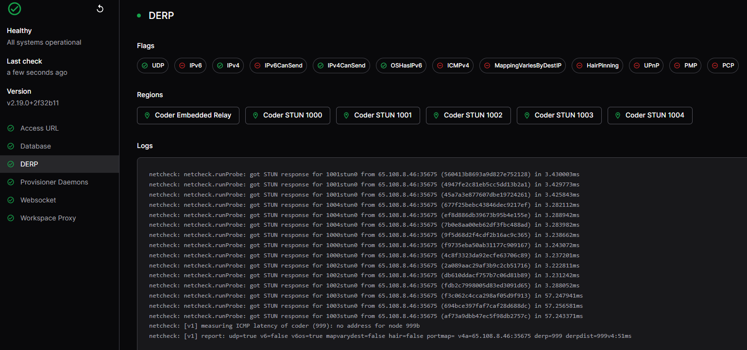
Task: Click the check icon beside Workspace Proxy
Action: point(11,218)
